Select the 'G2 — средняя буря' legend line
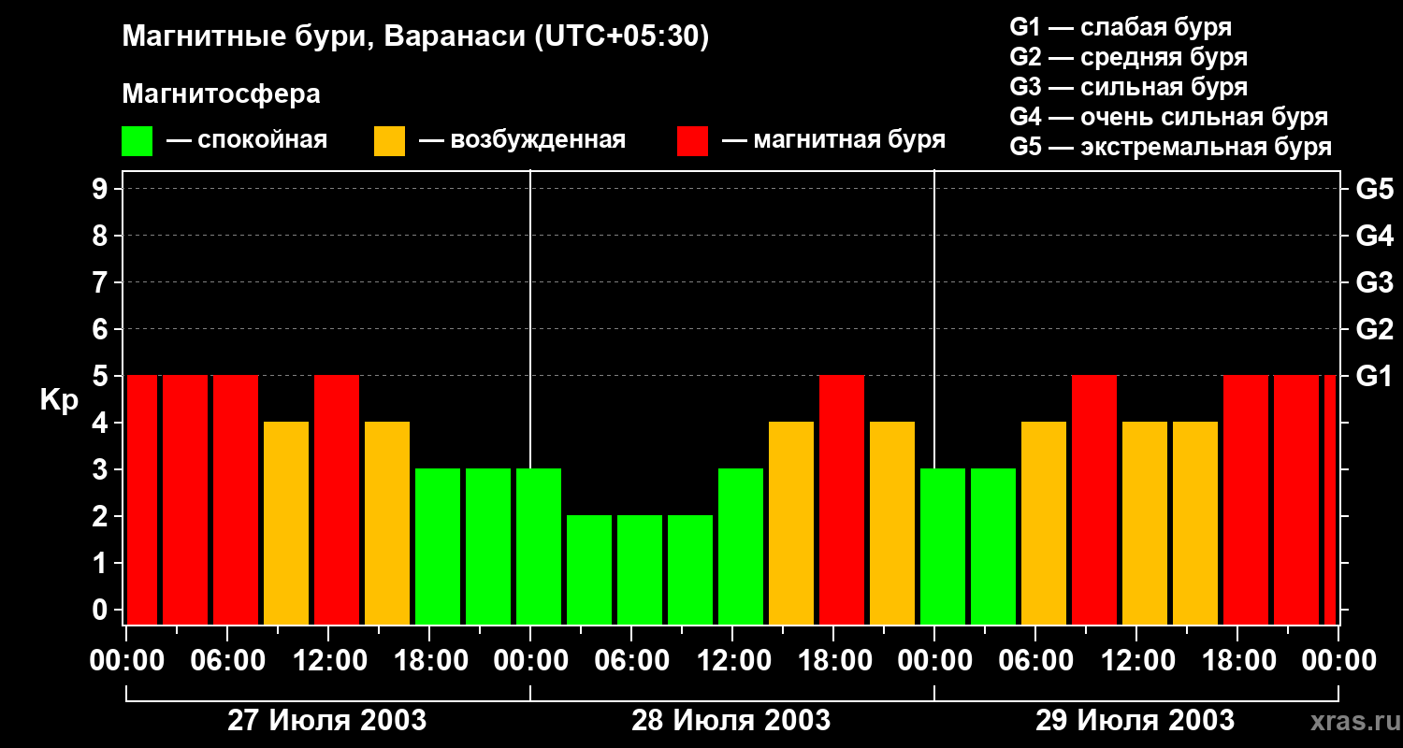 (1128, 57)
